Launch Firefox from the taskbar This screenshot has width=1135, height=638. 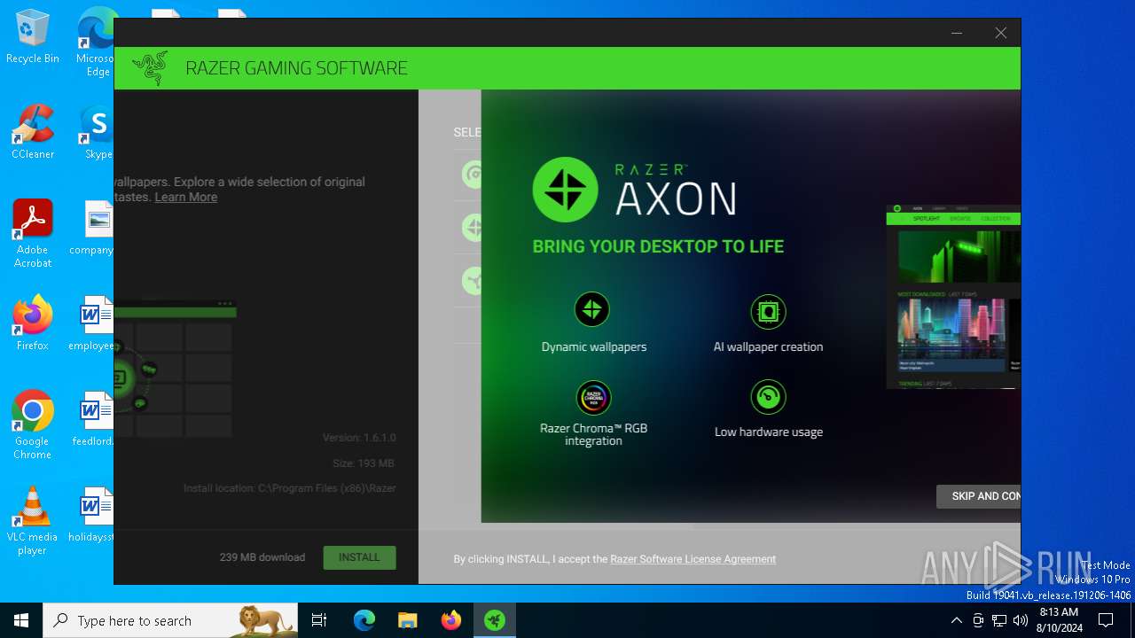coord(451,620)
